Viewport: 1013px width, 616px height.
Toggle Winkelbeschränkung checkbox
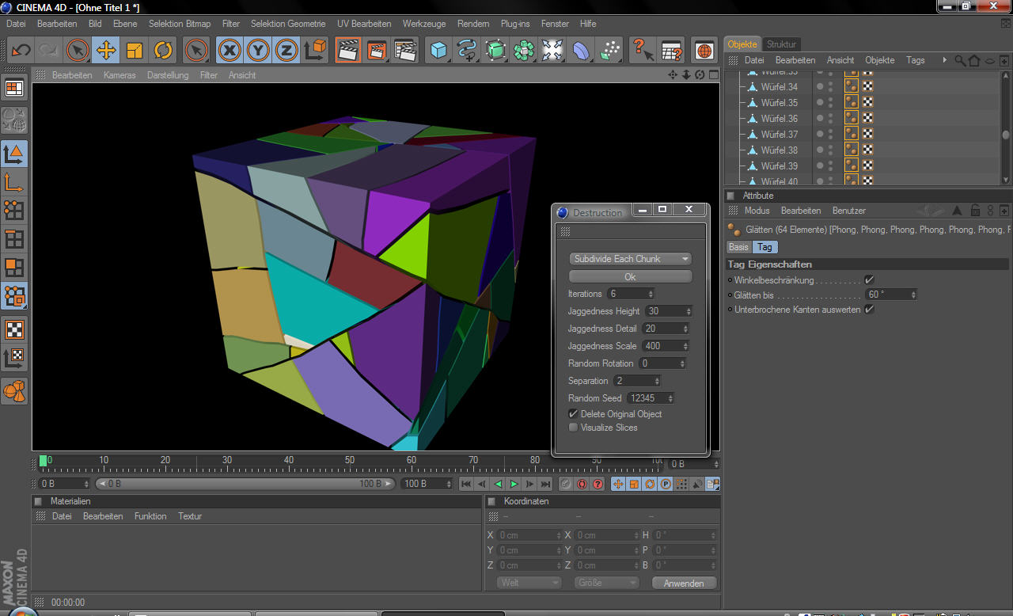point(869,280)
